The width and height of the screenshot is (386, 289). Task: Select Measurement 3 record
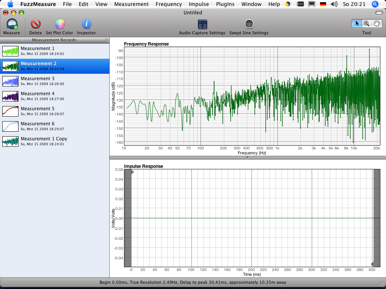click(55, 81)
